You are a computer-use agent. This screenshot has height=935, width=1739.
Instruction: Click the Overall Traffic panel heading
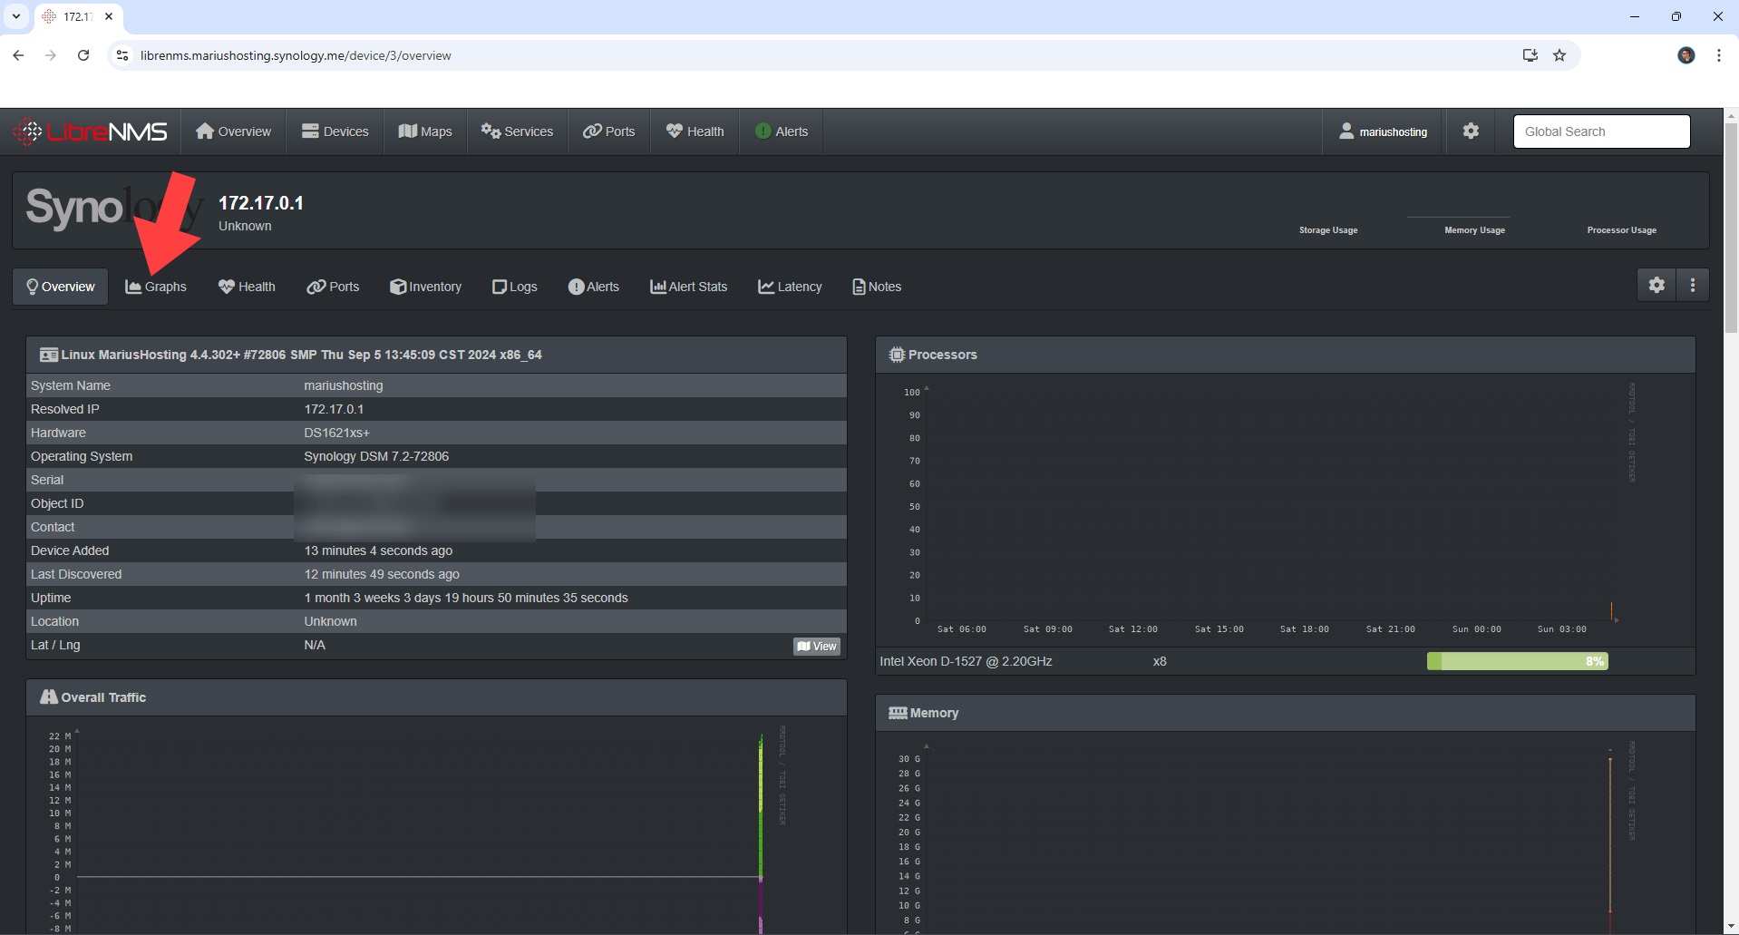103,697
